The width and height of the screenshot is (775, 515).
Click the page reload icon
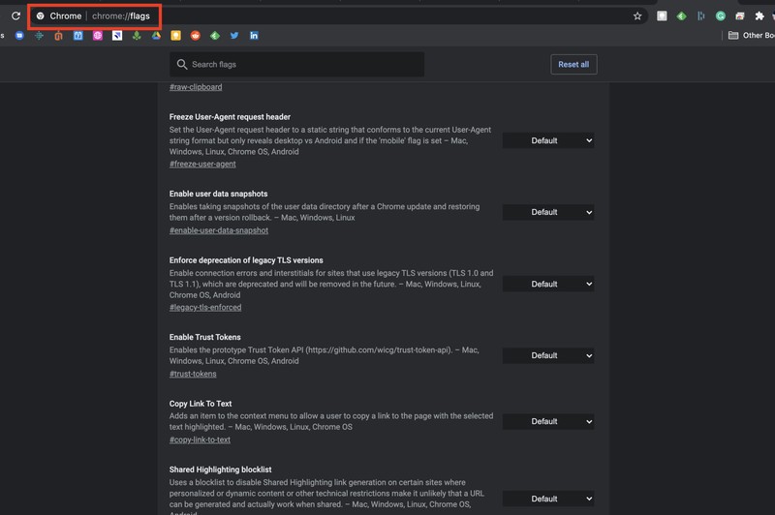tap(15, 15)
